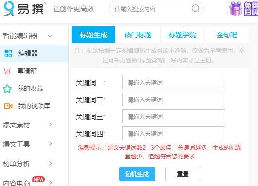Viewport: 258px width, 186px height.
Task: Open the purple gift box promotion icon
Action: [236, 9]
